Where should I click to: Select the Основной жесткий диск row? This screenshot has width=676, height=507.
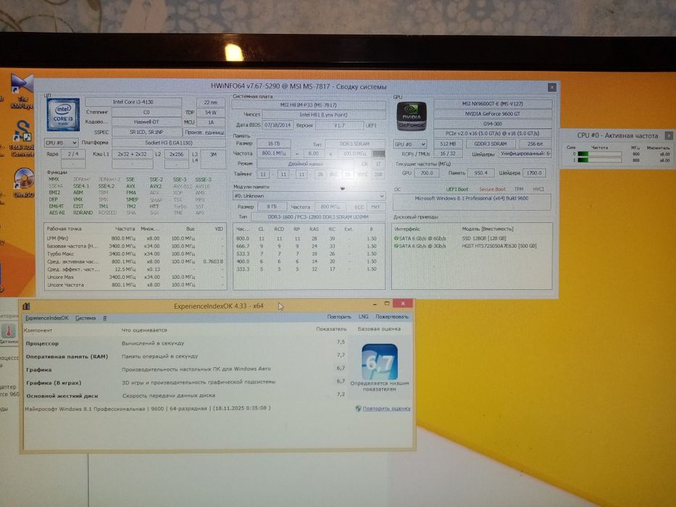[185, 395]
